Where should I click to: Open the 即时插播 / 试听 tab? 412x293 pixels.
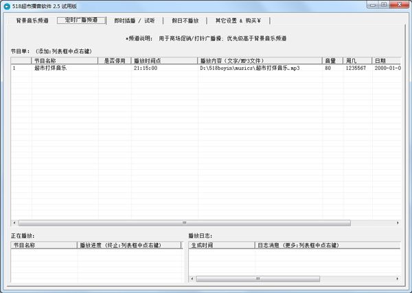coord(135,21)
